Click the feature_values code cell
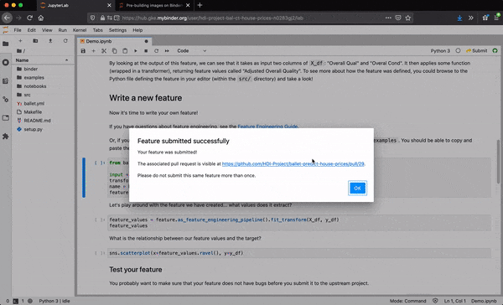The width and height of the screenshot is (503, 305). (x=299, y=223)
